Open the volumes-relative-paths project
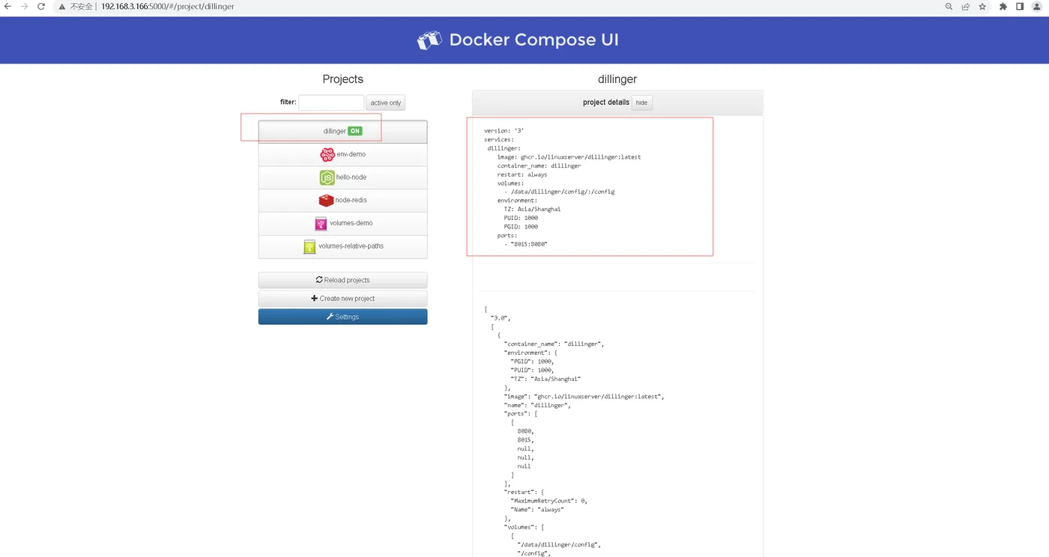Screen dimensions: 1049x557 pyautogui.click(x=342, y=246)
